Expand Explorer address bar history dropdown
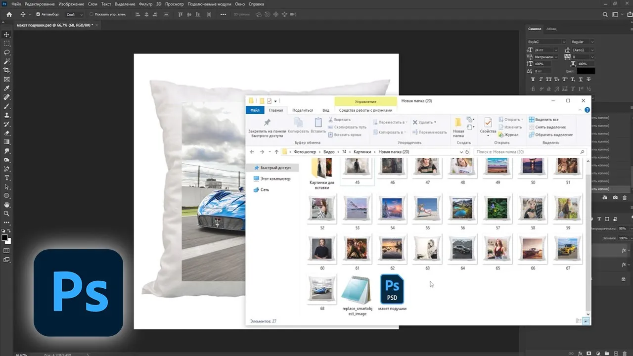 coord(460,152)
